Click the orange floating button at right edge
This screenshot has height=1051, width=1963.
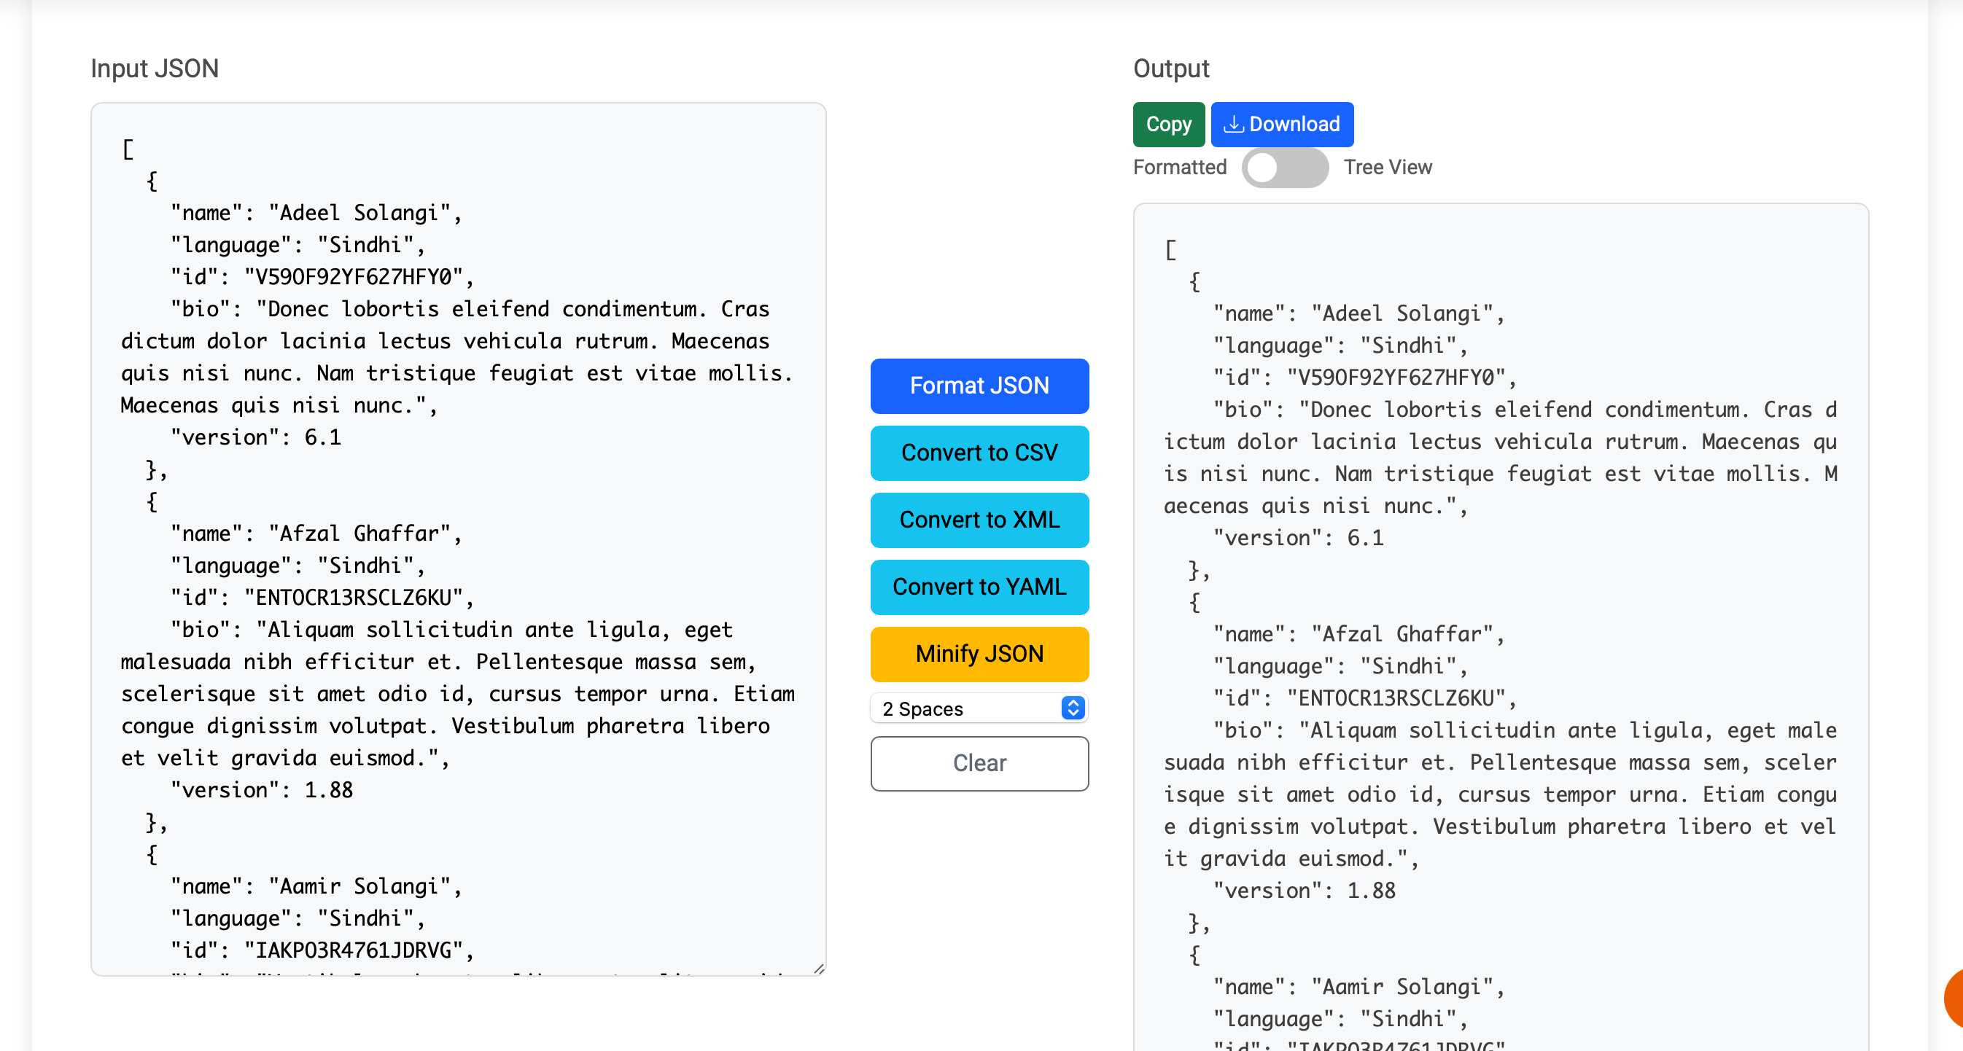1954,998
